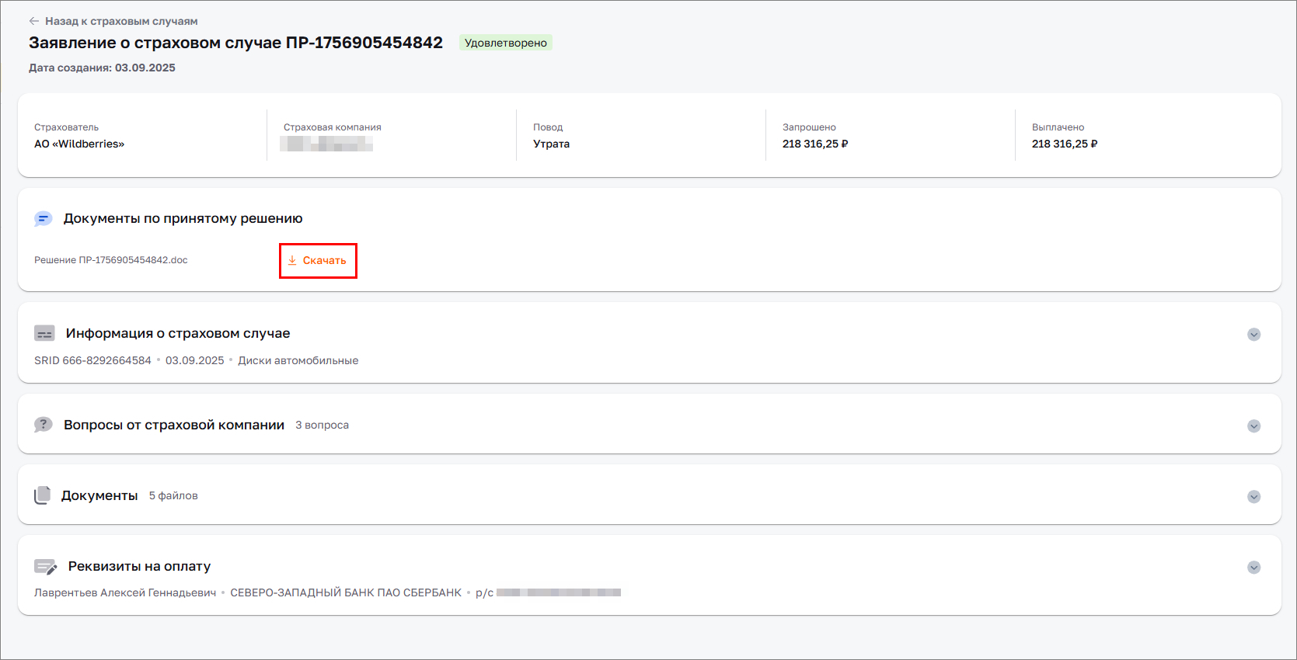Viewport: 1297px width, 660px height.
Task: Expand the payment requisites section chevron
Action: [1253, 568]
